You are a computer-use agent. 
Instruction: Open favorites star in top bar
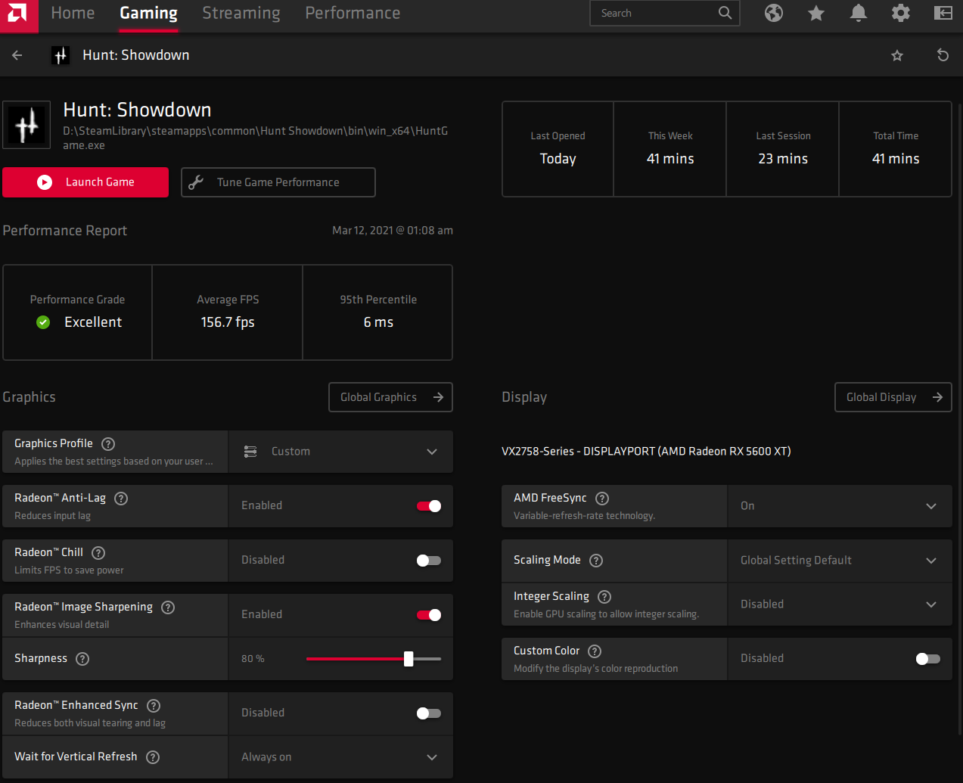click(816, 13)
